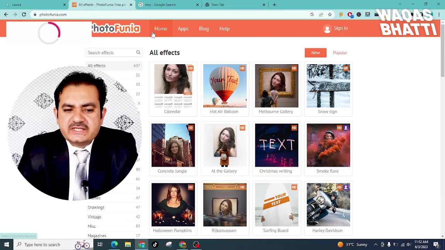Open the notification center icon

436,244
